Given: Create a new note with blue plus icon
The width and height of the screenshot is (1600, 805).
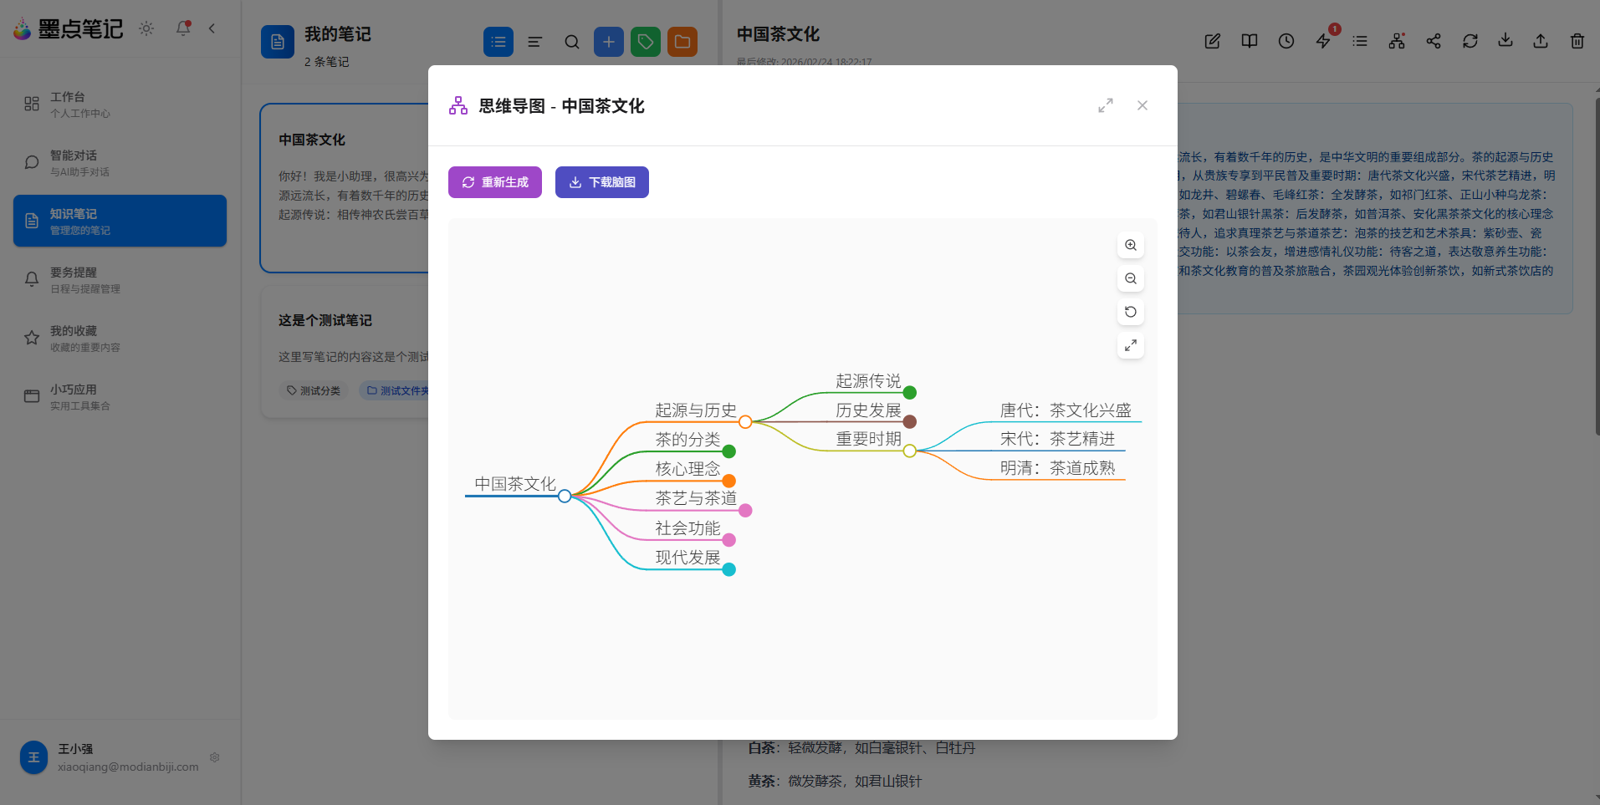Looking at the screenshot, I should pyautogui.click(x=608, y=41).
